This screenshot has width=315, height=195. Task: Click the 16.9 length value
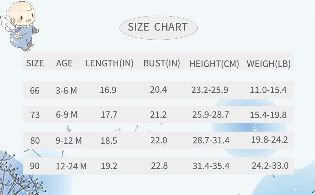click(x=108, y=90)
